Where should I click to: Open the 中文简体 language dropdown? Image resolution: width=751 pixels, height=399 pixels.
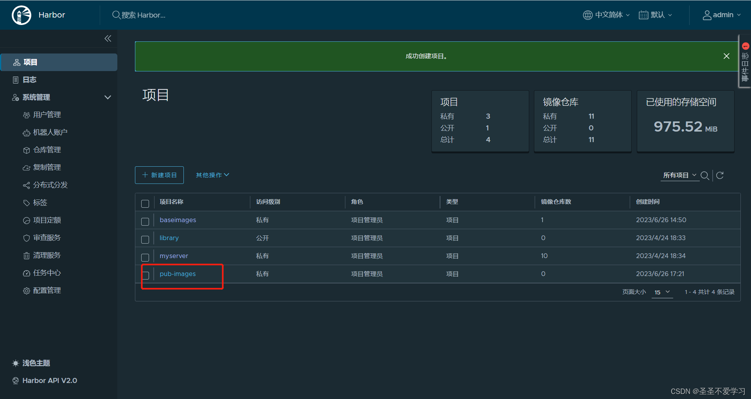tap(613, 15)
